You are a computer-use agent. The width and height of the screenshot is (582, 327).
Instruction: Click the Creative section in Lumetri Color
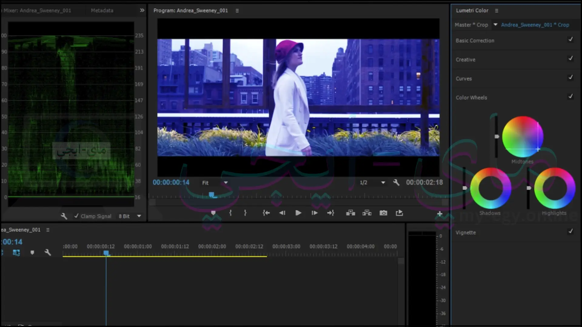click(x=466, y=59)
